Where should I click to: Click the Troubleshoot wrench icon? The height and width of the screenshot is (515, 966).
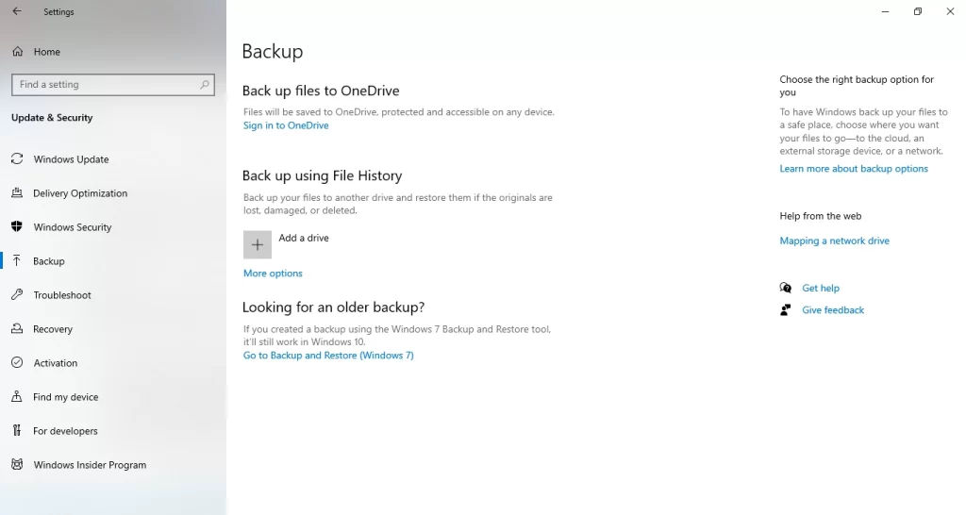click(17, 295)
